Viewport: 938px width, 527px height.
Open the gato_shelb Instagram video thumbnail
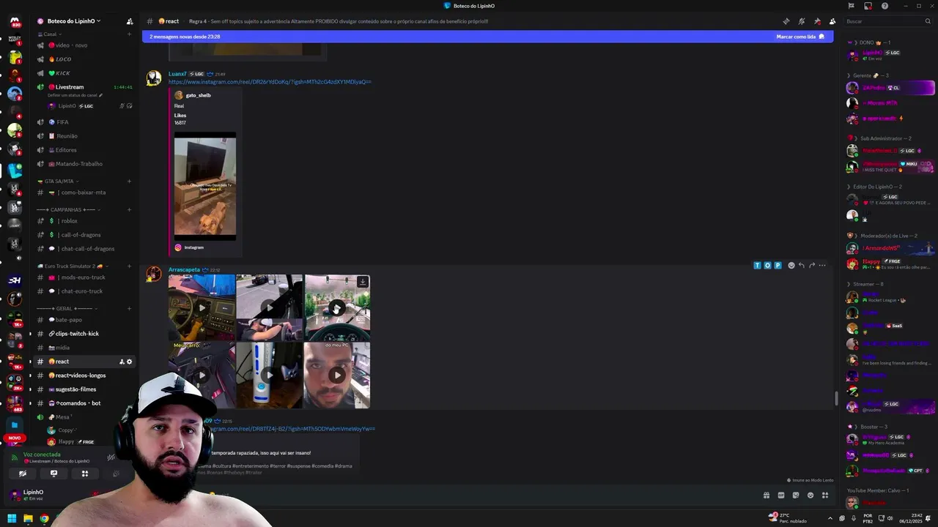pos(205,186)
